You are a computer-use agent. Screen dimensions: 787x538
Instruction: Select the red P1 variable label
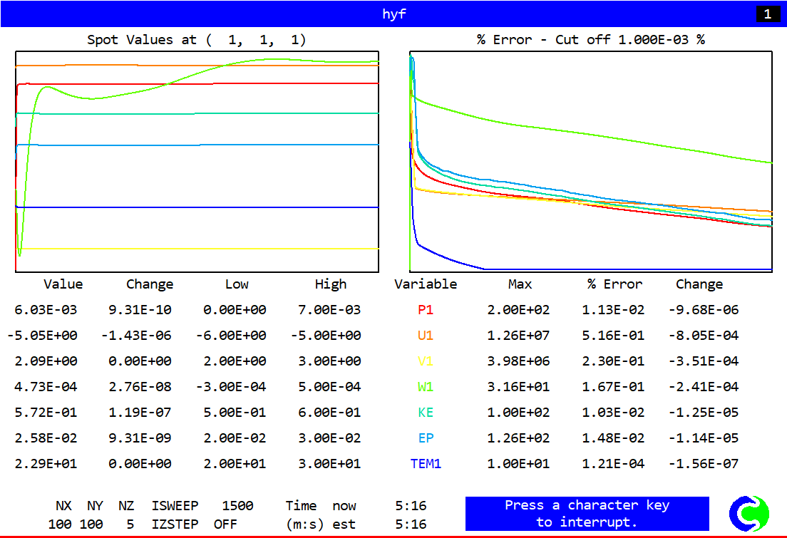point(426,310)
